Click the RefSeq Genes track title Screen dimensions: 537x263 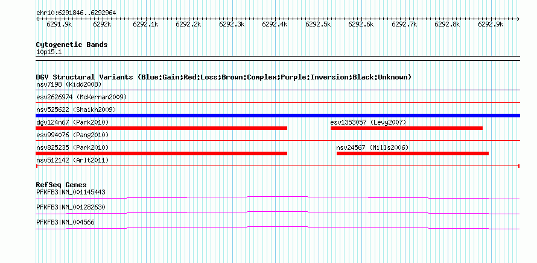coord(62,185)
